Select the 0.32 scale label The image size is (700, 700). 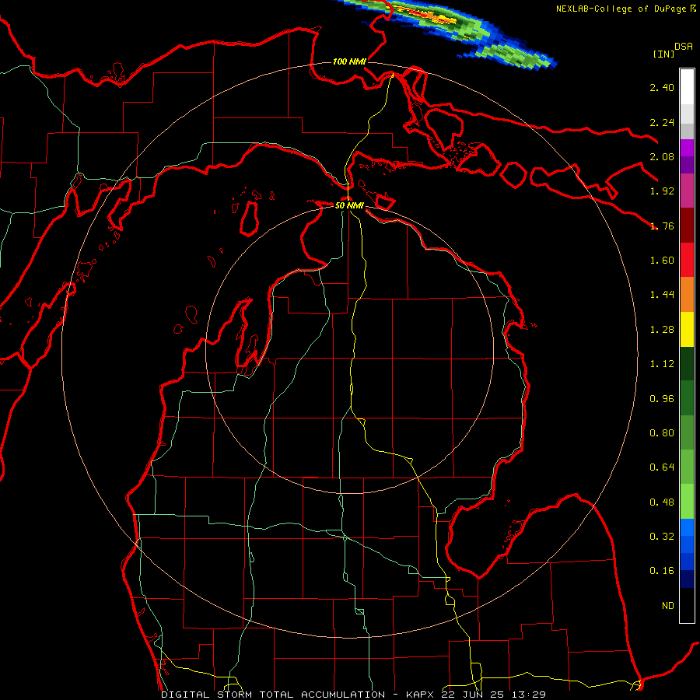(662, 537)
